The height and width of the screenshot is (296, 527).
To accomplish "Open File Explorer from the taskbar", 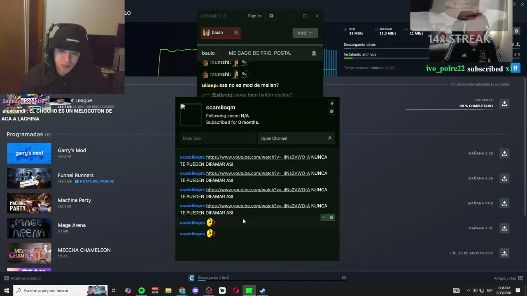I will 168,291.
